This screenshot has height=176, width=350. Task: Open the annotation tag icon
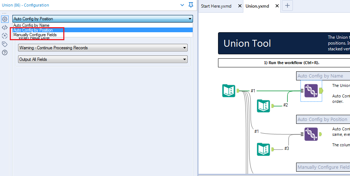click(x=4, y=44)
